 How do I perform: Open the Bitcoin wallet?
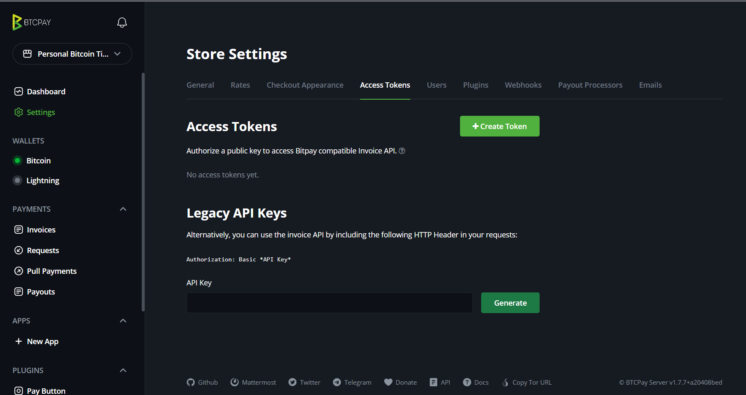[39, 160]
